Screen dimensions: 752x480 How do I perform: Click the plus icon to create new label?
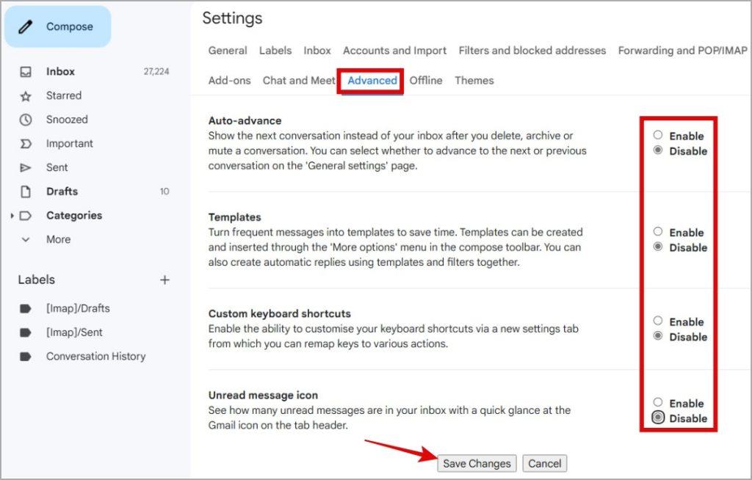click(x=164, y=280)
